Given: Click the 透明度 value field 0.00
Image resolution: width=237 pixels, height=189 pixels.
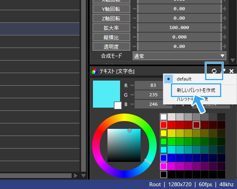Looking at the screenshot, I should (180, 46).
